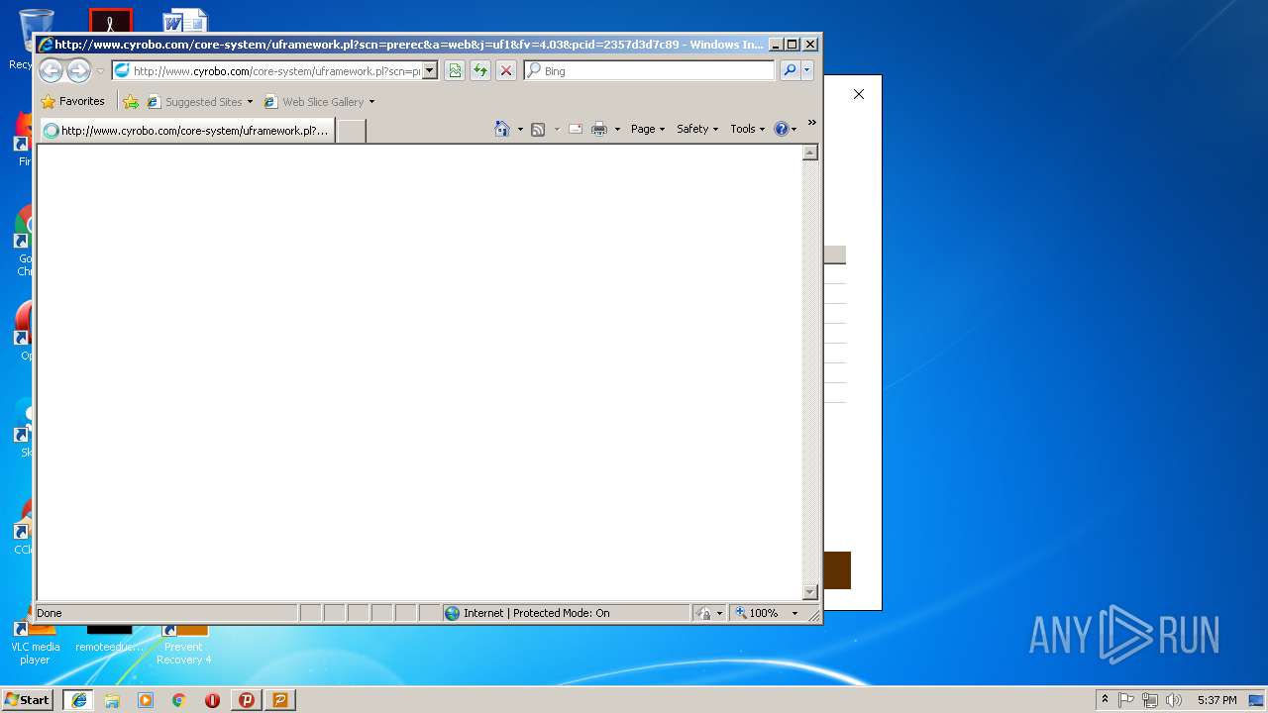
Task: Open the search provider dropdown arrow
Action: coord(807,70)
